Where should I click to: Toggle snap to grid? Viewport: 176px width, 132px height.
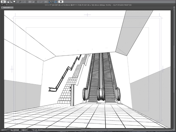coord(56,2)
